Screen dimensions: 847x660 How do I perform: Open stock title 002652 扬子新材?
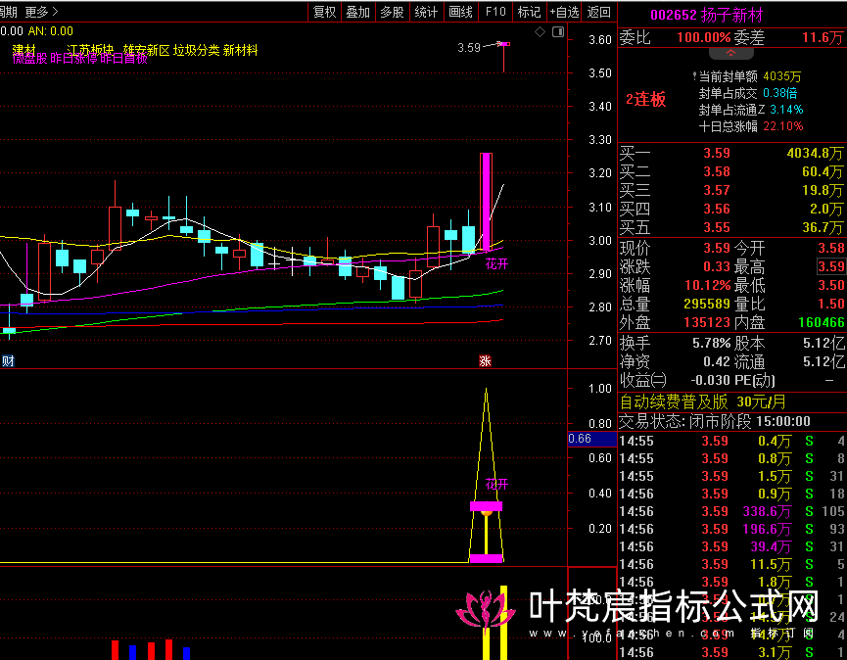tap(707, 15)
